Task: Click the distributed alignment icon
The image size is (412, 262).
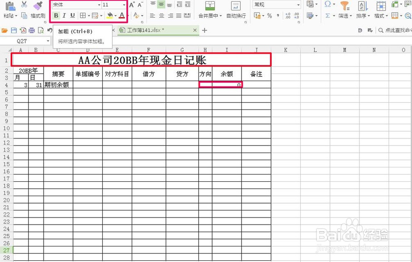Action: (x=187, y=16)
